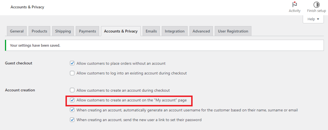Screen dimensions: 328x130
Task: Open the Emails tab
Action: tap(151, 31)
